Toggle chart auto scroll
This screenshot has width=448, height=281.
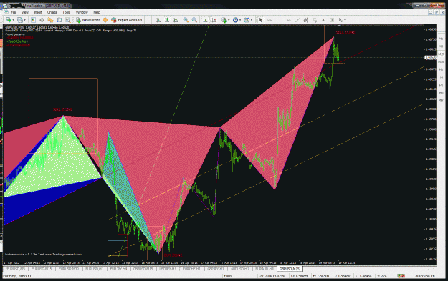coord(205,20)
